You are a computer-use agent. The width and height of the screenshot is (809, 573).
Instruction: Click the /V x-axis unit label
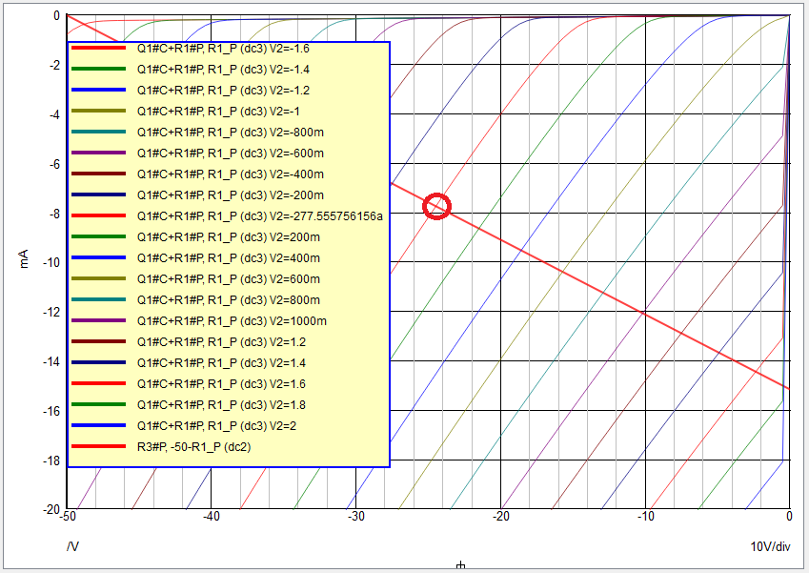(72, 546)
